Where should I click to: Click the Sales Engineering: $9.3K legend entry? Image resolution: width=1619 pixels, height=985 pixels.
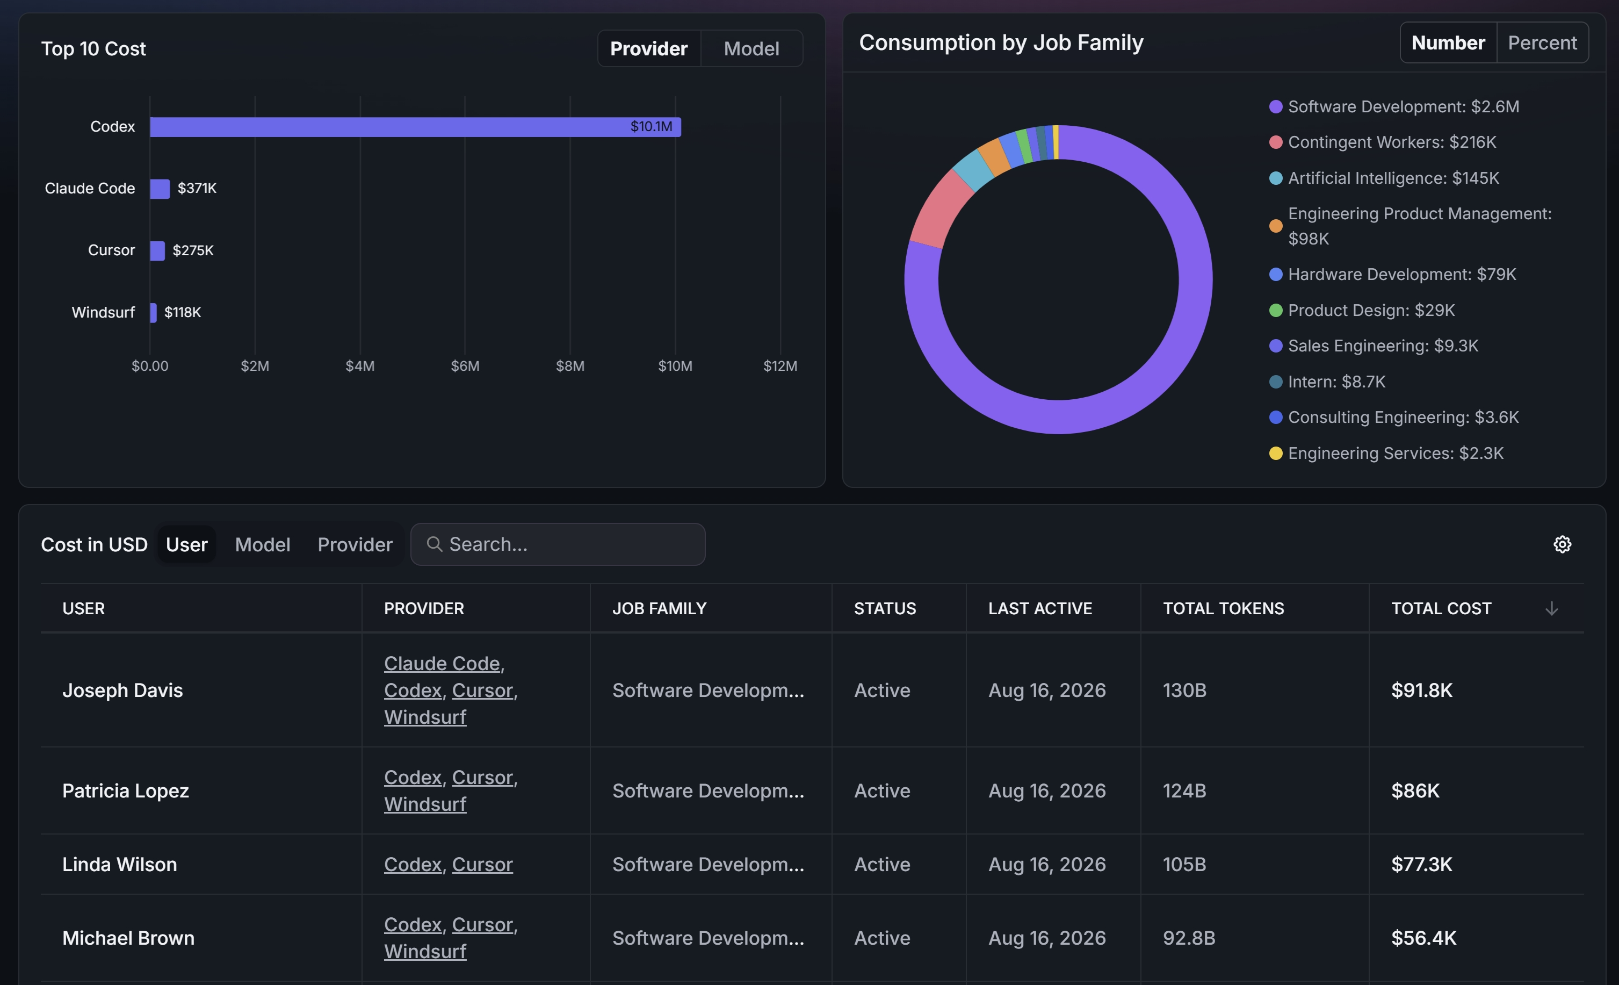pos(1374,346)
